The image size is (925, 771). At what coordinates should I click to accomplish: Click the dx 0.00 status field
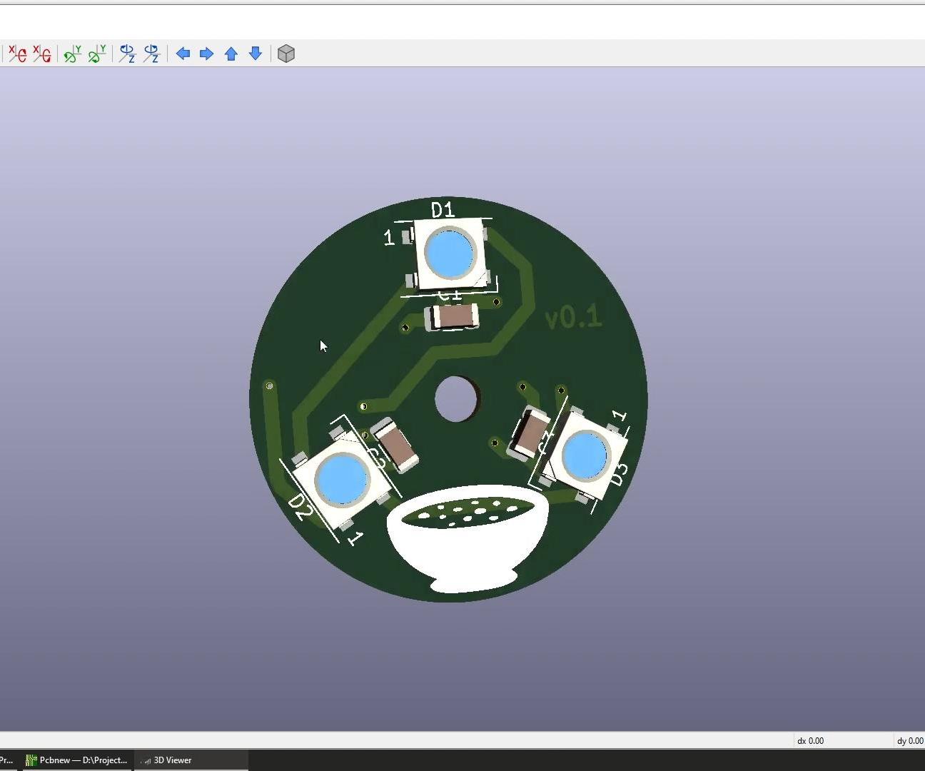click(809, 741)
